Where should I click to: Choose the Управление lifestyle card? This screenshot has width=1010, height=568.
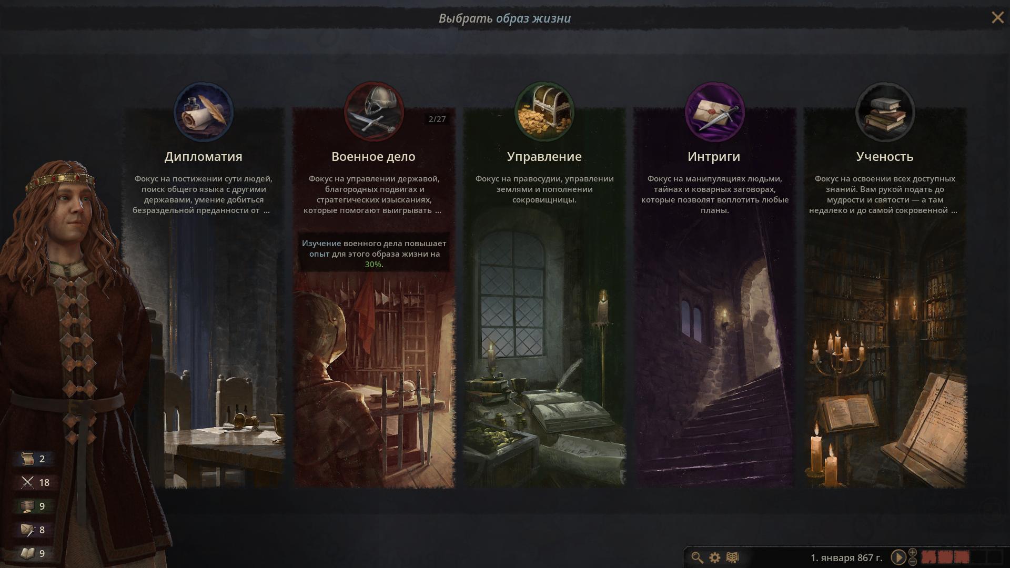coord(544,298)
